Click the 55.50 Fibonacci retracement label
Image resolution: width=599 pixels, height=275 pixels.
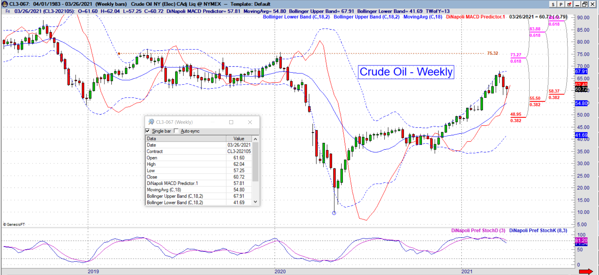coord(535,99)
